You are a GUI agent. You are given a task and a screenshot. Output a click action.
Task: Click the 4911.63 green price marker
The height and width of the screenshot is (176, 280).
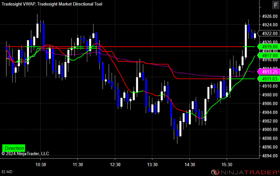pos(269,79)
